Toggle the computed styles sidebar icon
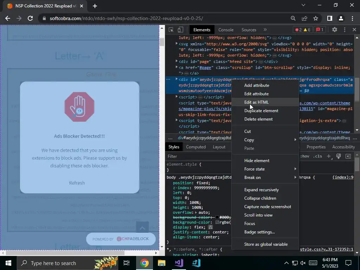This screenshot has height=270, width=360. point(348,156)
